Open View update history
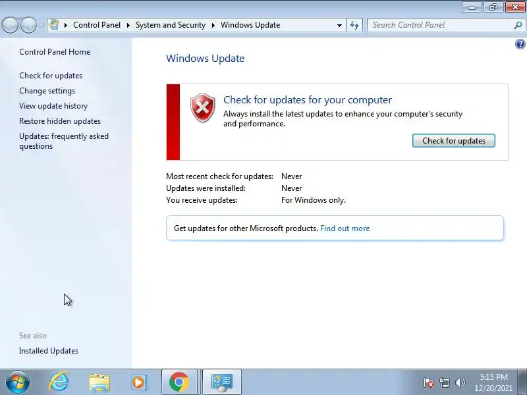Viewport: 527px width, 395px height. coord(53,106)
